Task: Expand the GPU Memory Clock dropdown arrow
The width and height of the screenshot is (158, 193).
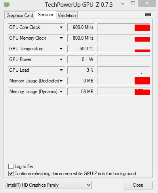Action: tap(61, 38)
